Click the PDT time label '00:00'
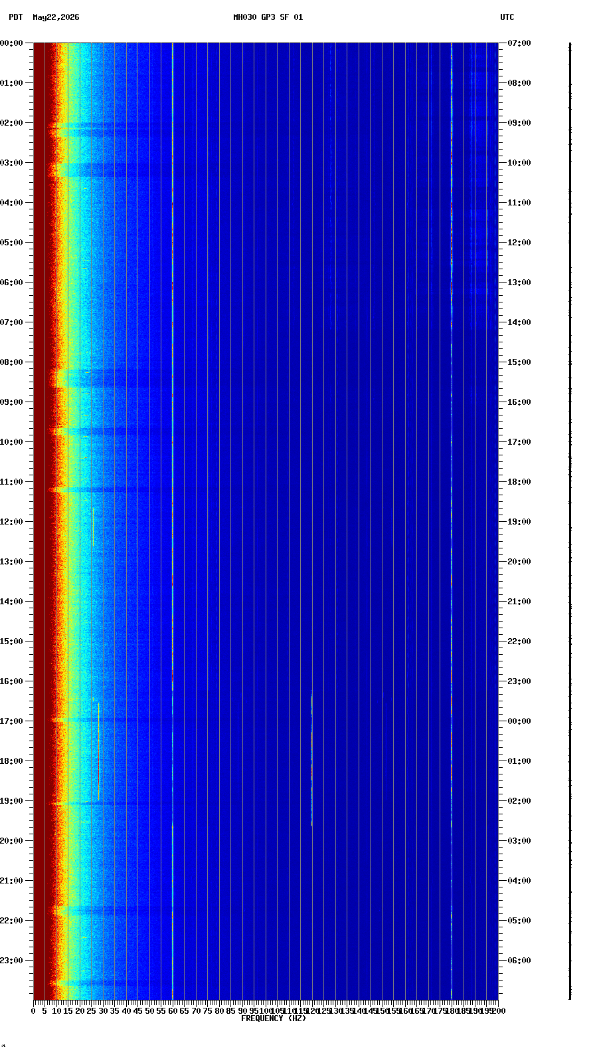Screen dimensions: 599x1053 11,43
